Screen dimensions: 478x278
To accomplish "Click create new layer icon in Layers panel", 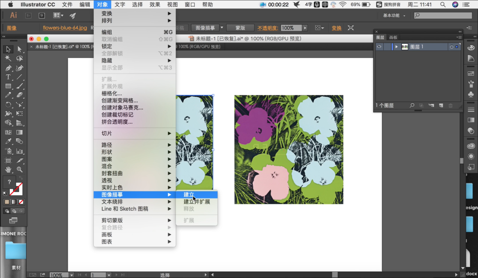I will 441,105.
